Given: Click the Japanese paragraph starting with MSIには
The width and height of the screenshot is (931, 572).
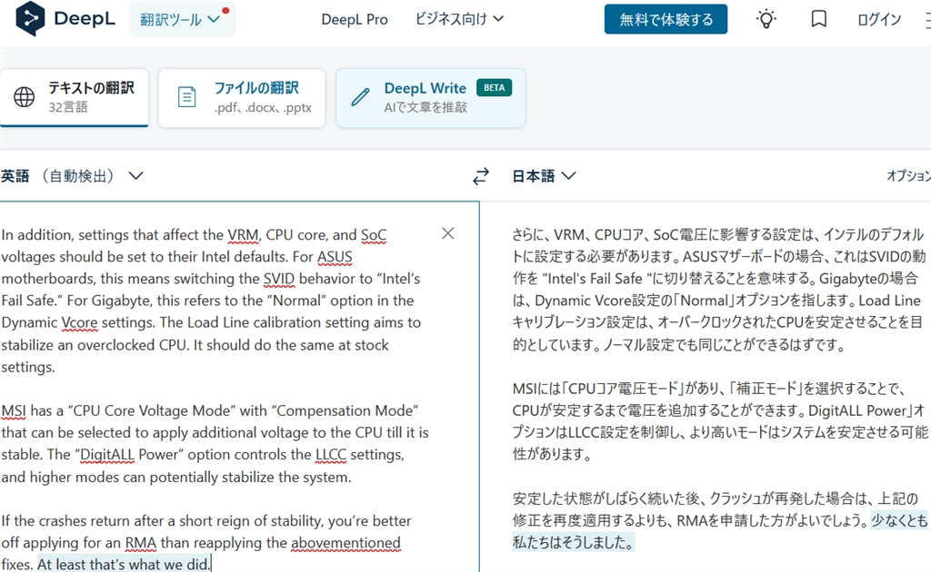Looking at the screenshot, I should click(x=720, y=421).
